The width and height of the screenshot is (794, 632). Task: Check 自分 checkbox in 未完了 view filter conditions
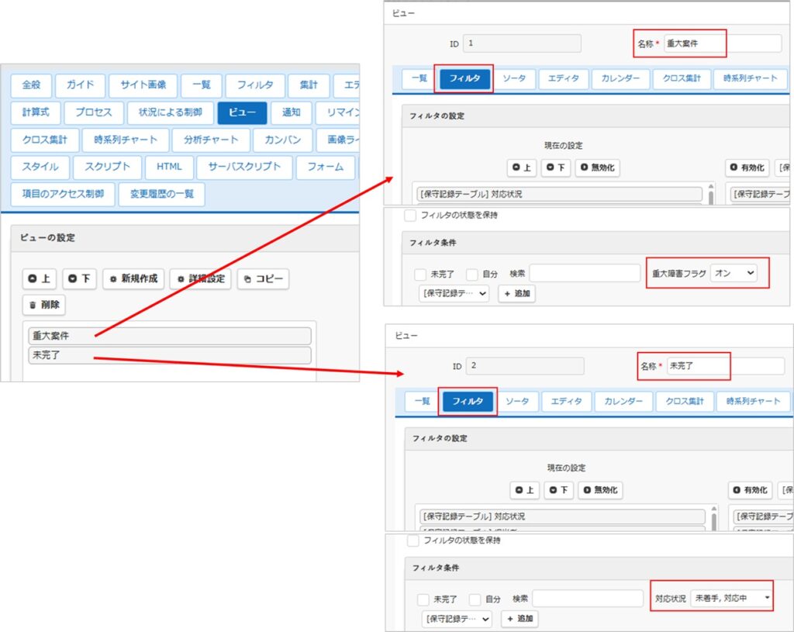475,599
